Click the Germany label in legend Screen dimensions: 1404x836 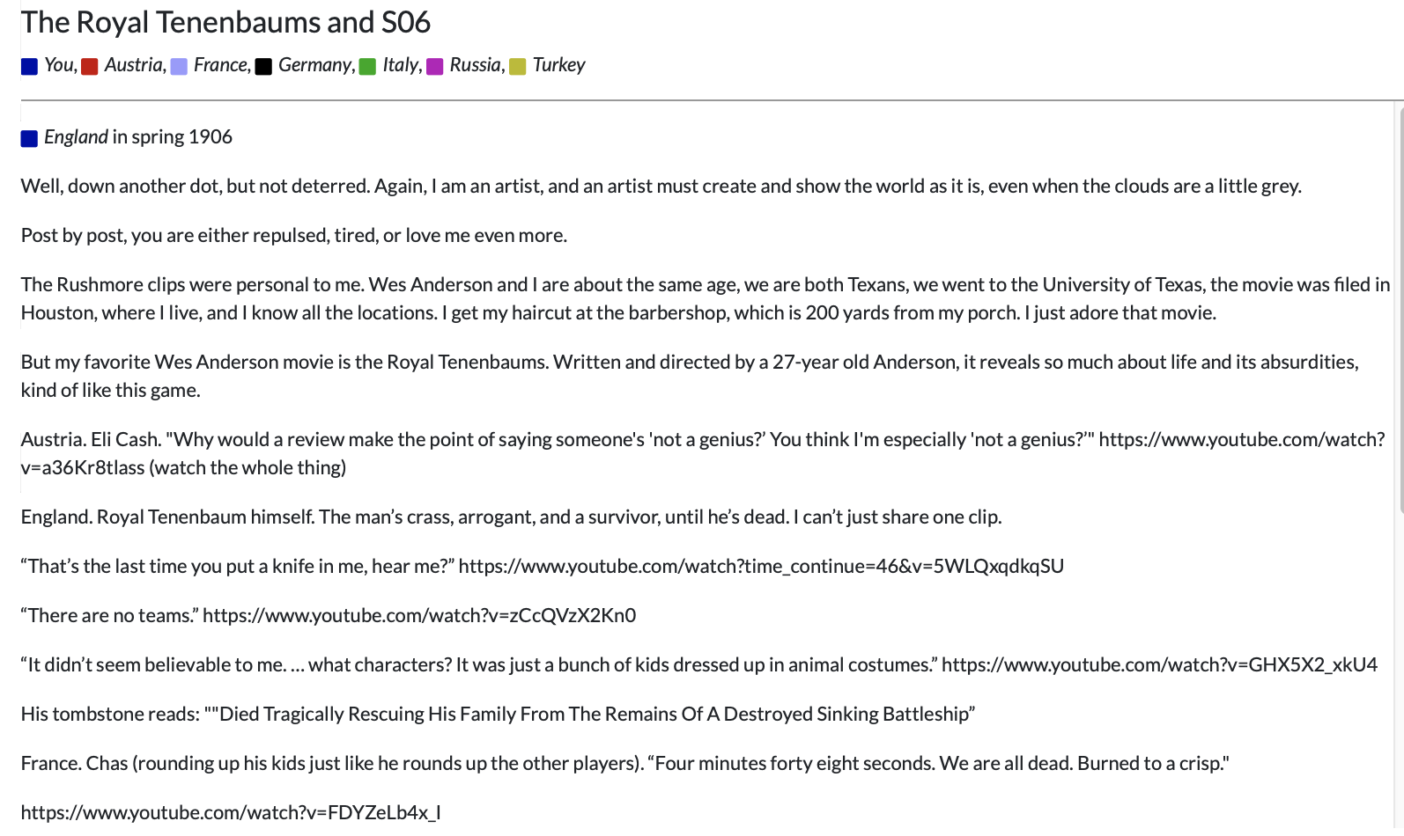pyautogui.click(x=314, y=65)
